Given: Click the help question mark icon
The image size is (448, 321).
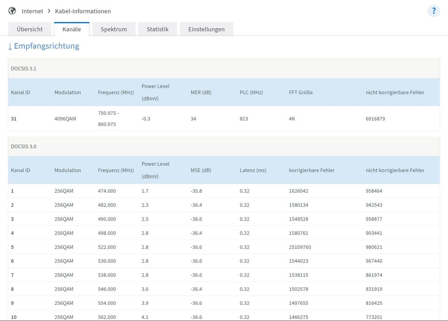Looking at the screenshot, I should pos(433,11).
